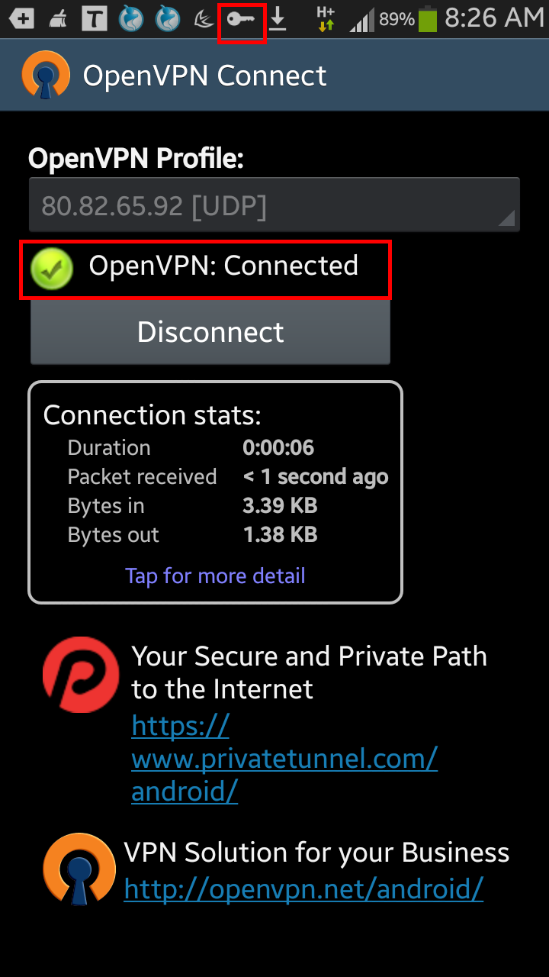This screenshot has width=549, height=977.
Task: Open the openvpn.net/android link
Action: (x=303, y=888)
